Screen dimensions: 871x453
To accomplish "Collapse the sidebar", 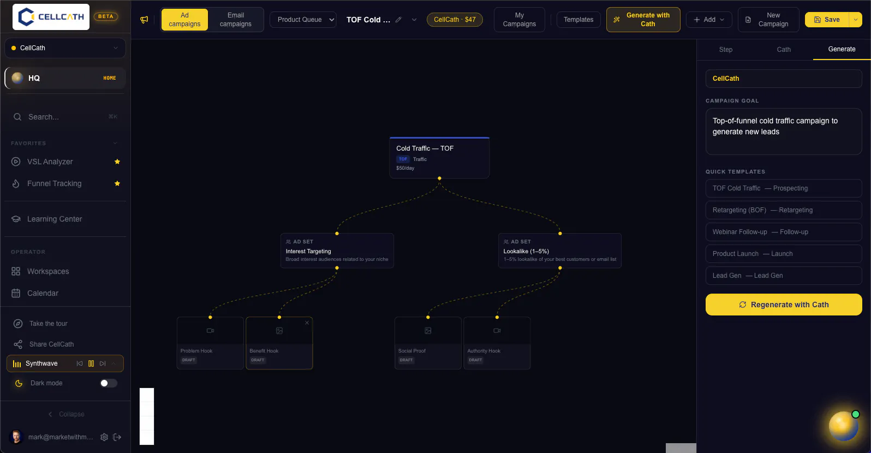I will pyautogui.click(x=65, y=414).
